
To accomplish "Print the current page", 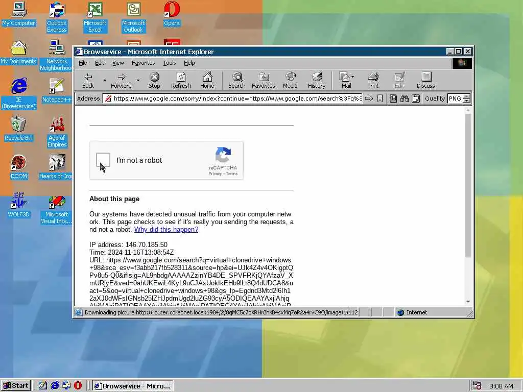I will pyautogui.click(x=373, y=81).
